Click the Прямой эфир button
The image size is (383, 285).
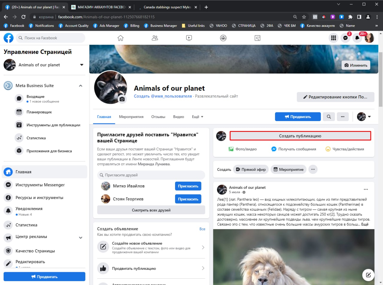tap(251, 169)
